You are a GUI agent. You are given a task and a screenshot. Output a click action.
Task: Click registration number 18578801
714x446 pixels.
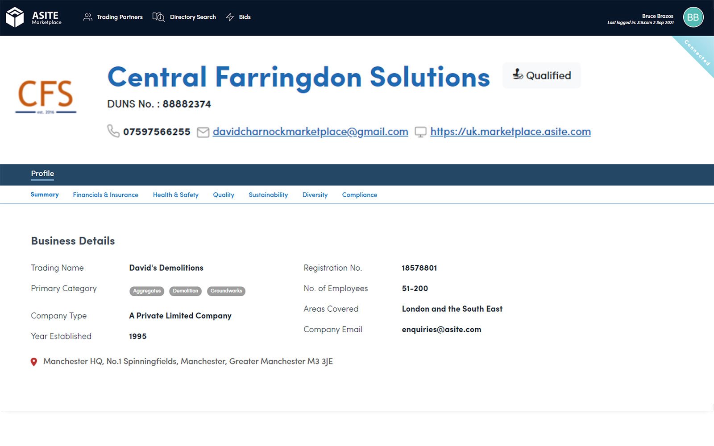(x=419, y=268)
